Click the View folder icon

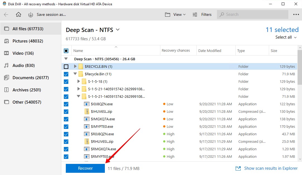(168, 14)
